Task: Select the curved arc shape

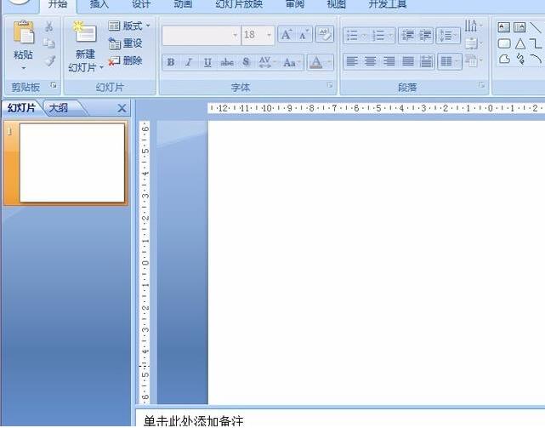Action: tap(536, 59)
